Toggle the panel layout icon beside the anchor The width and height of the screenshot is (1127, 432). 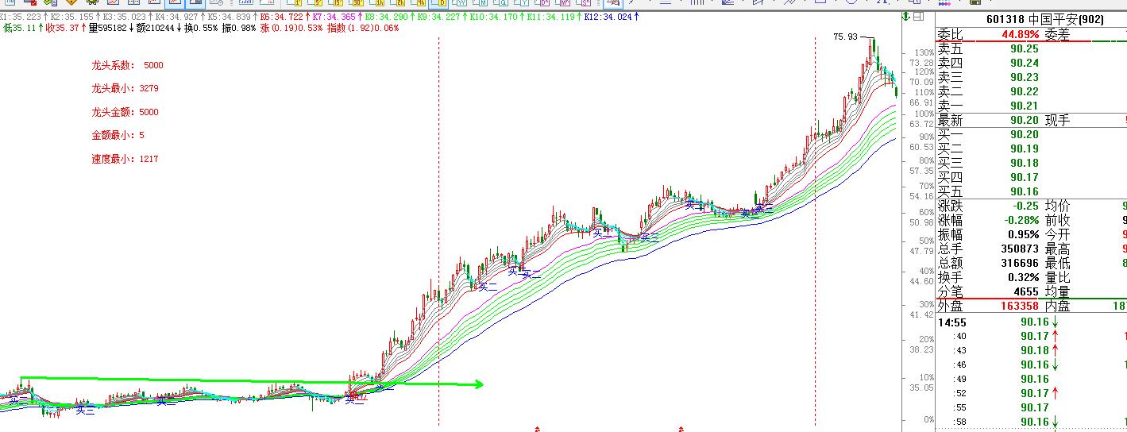(x=918, y=16)
